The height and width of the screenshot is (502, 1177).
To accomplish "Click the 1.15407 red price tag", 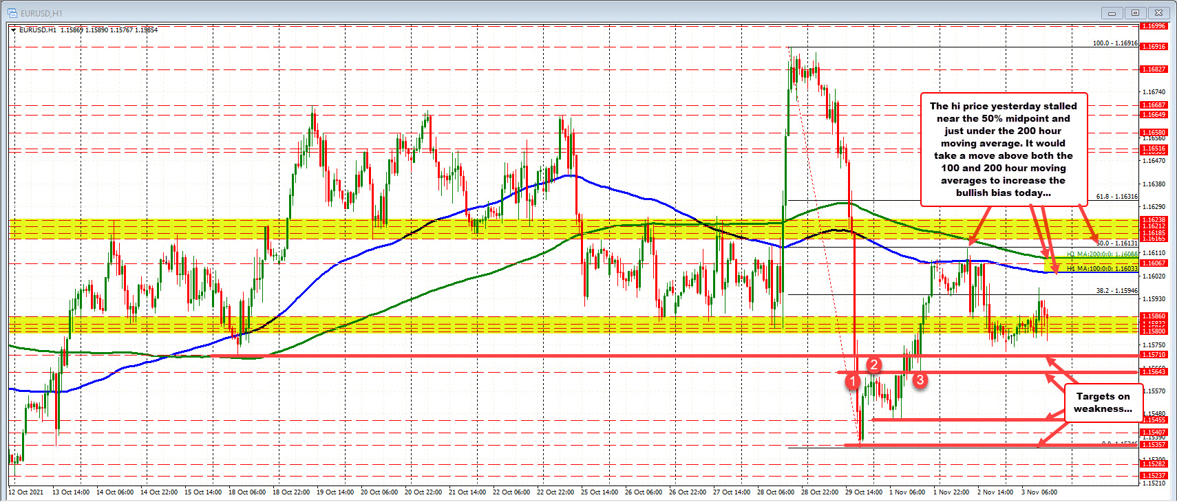I will pos(1154,433).
